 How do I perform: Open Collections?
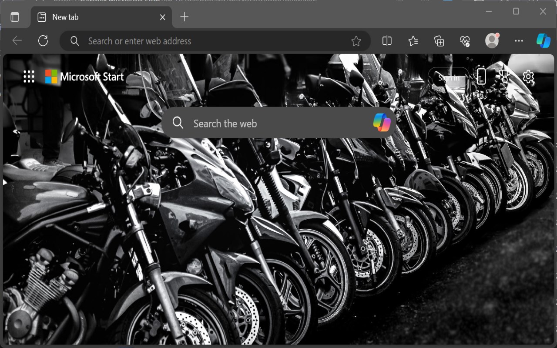pos(439,41)
